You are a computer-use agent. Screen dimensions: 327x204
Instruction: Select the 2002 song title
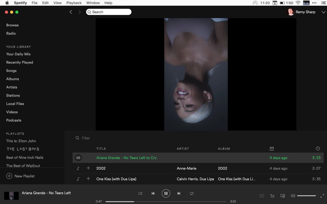tap(101, 168)
